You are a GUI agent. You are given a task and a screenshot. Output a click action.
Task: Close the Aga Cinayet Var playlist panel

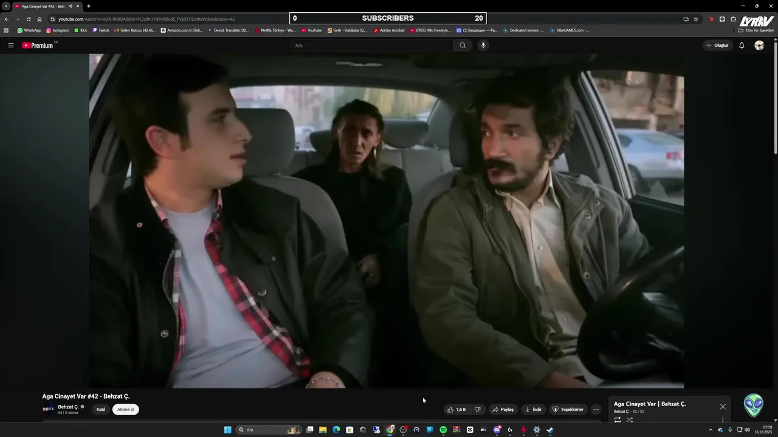pos(723,407)
